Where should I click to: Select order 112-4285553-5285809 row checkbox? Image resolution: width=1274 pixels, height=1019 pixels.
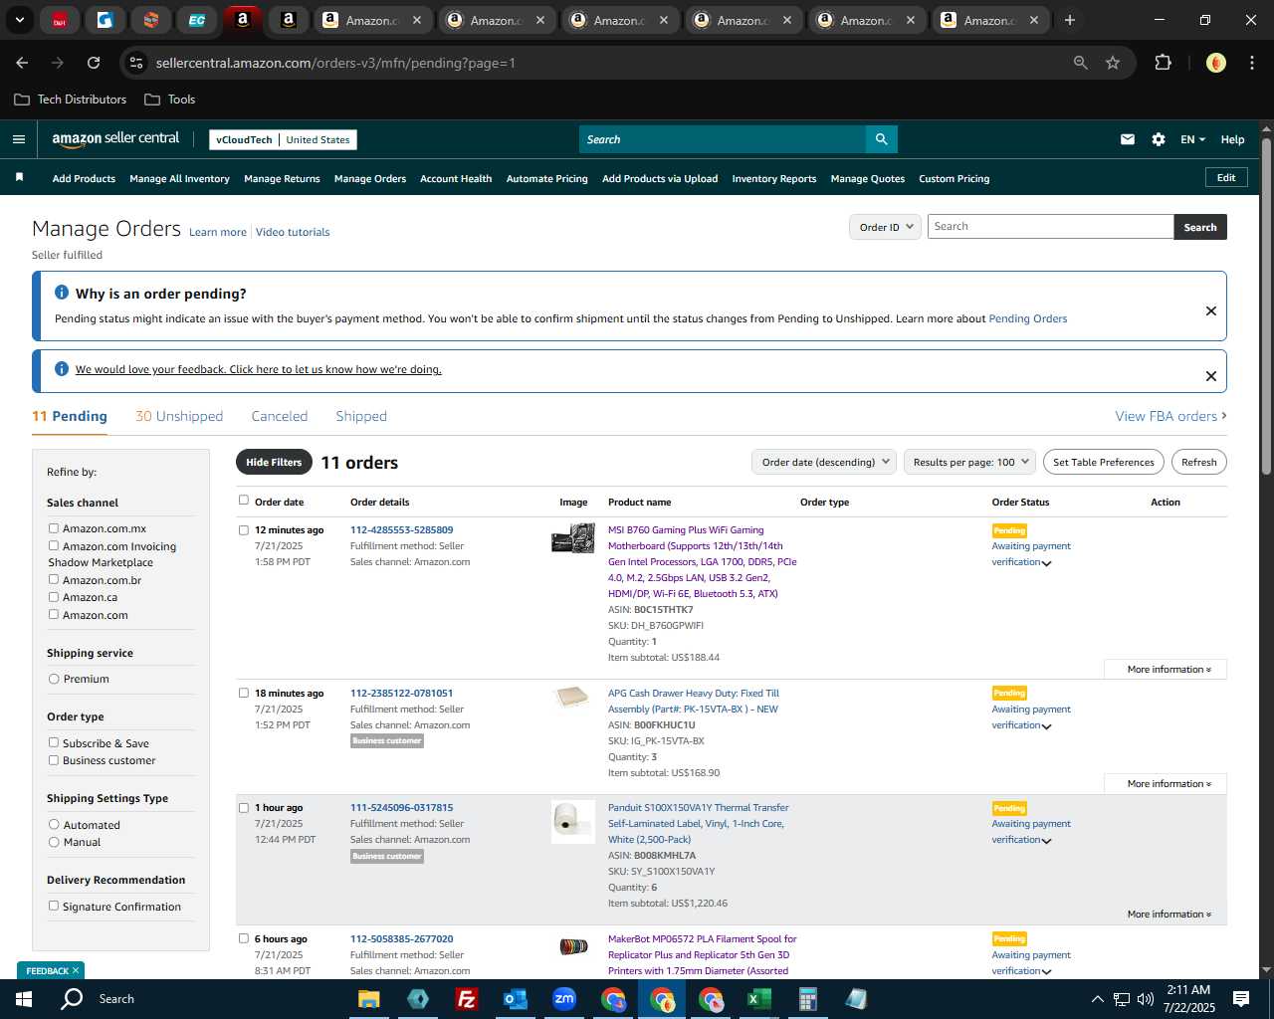click(x=244, y=530)
